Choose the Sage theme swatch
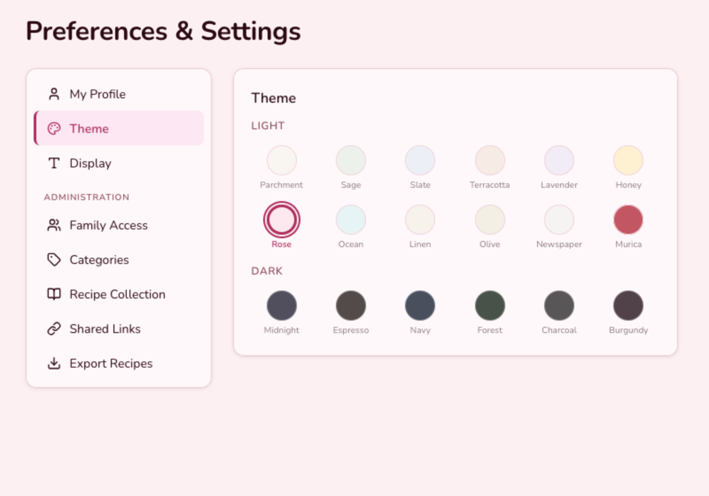The width and height of the screenshot is (709, 496). 351,160
